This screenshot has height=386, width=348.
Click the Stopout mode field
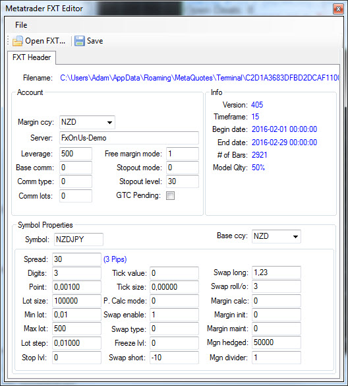(x=183, y=168)
